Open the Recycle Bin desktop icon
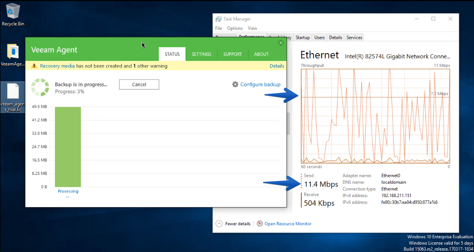This screenshot has height=252, width=474. coord(13,14)
